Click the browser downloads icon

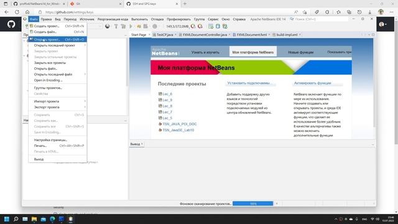click(x=369, y=12)
